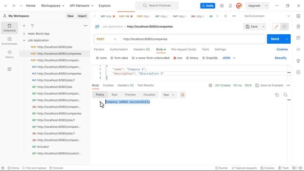The width and height of the screenshot is (304, 171).
Task: Click the request URL input field
Action: click(x=192, y=39)
